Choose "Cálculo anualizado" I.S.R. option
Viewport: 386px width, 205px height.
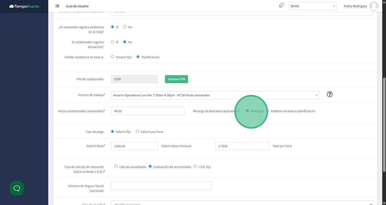pos(116,166)
